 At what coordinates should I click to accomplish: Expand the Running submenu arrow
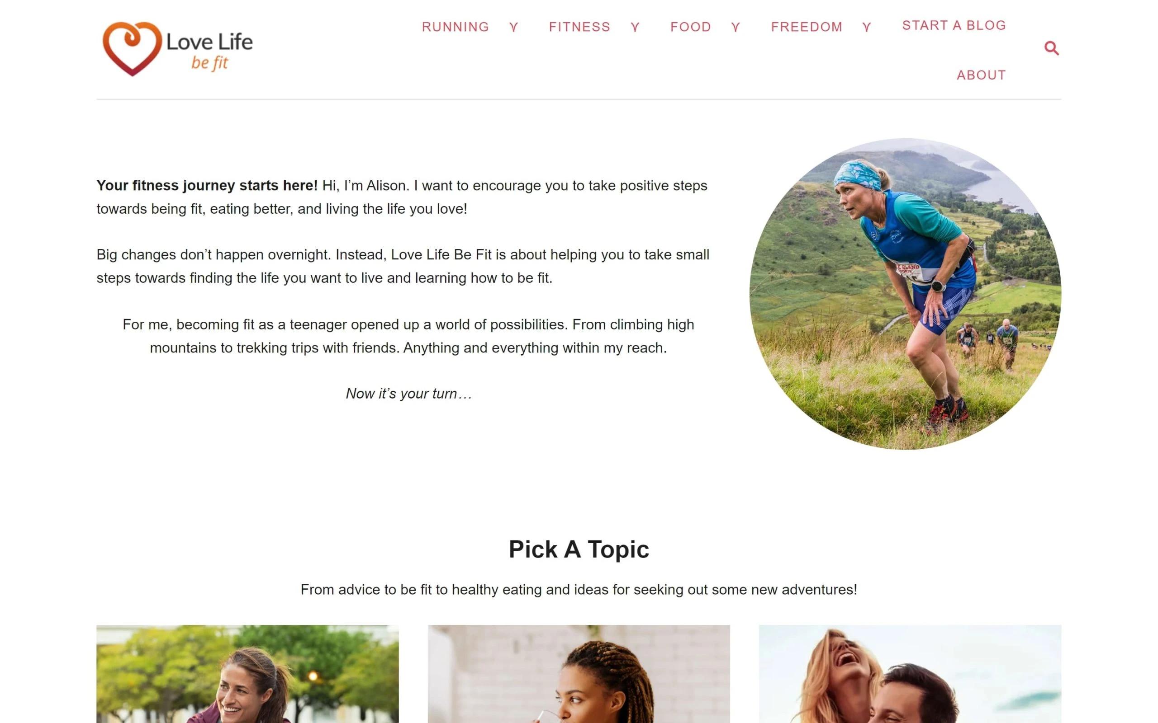pyautogui.click(x=513, y=27)
